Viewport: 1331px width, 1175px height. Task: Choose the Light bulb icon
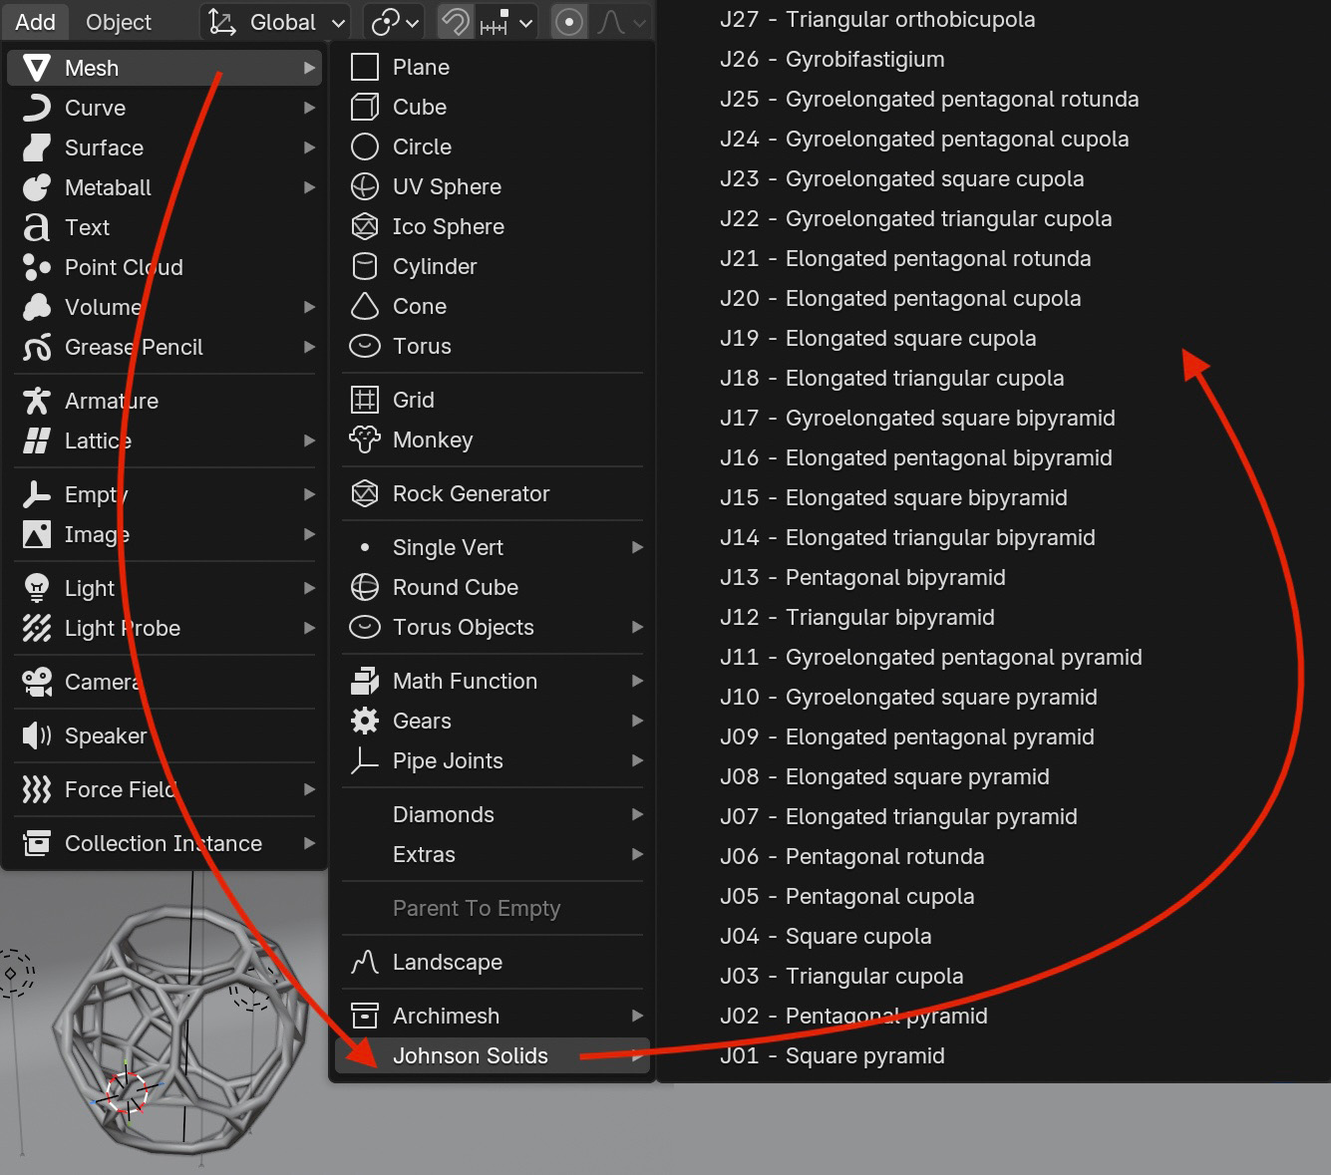point(37,588)
